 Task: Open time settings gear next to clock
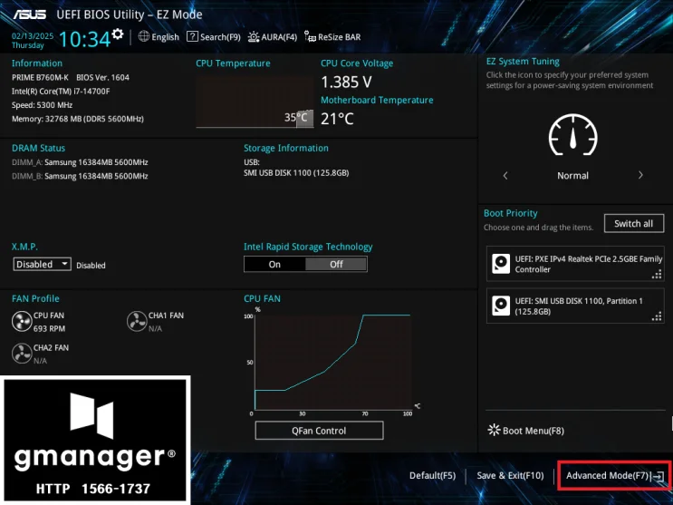pos(118,34)
